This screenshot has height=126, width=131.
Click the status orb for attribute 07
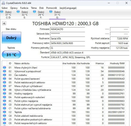tap(4, 86)
